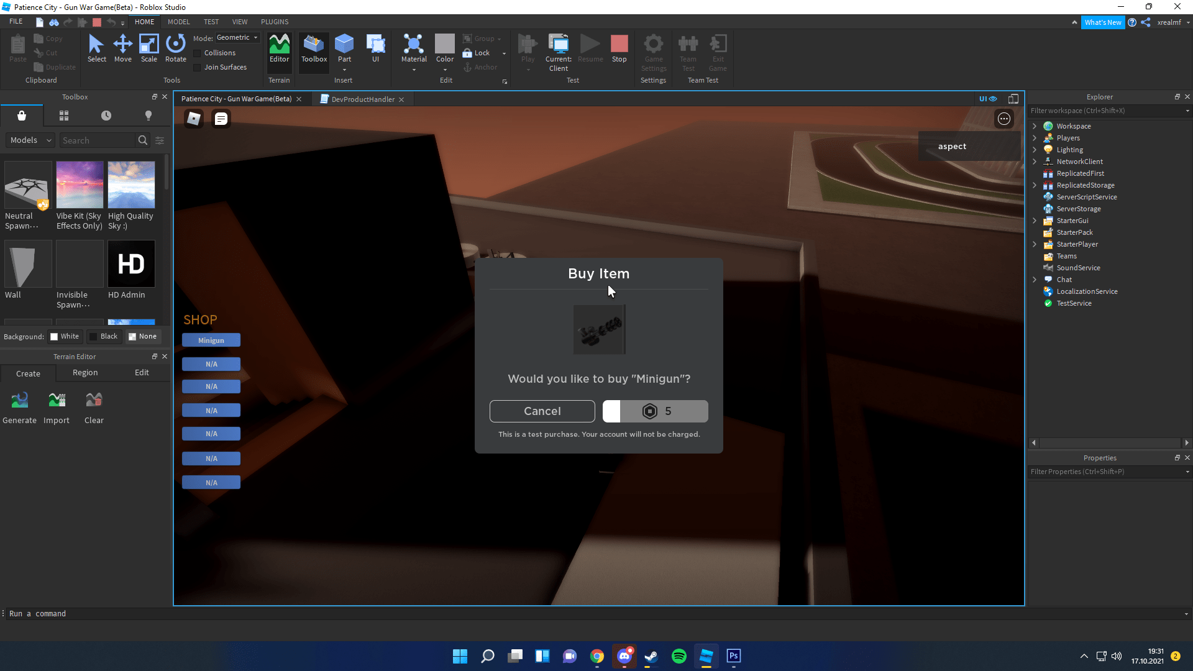The height and width of the screenshot is (671, 1193).
Task: Expand the StarterPlayer node
Action: click(1035, 244)
